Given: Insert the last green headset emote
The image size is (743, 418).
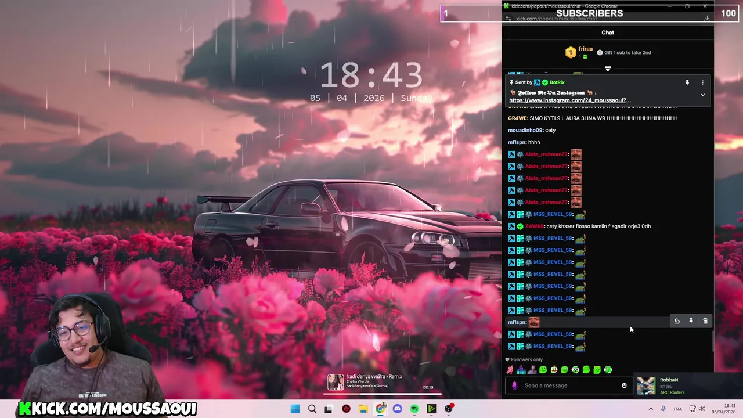Looking at the screenshot, I should (x=608, y=370).
